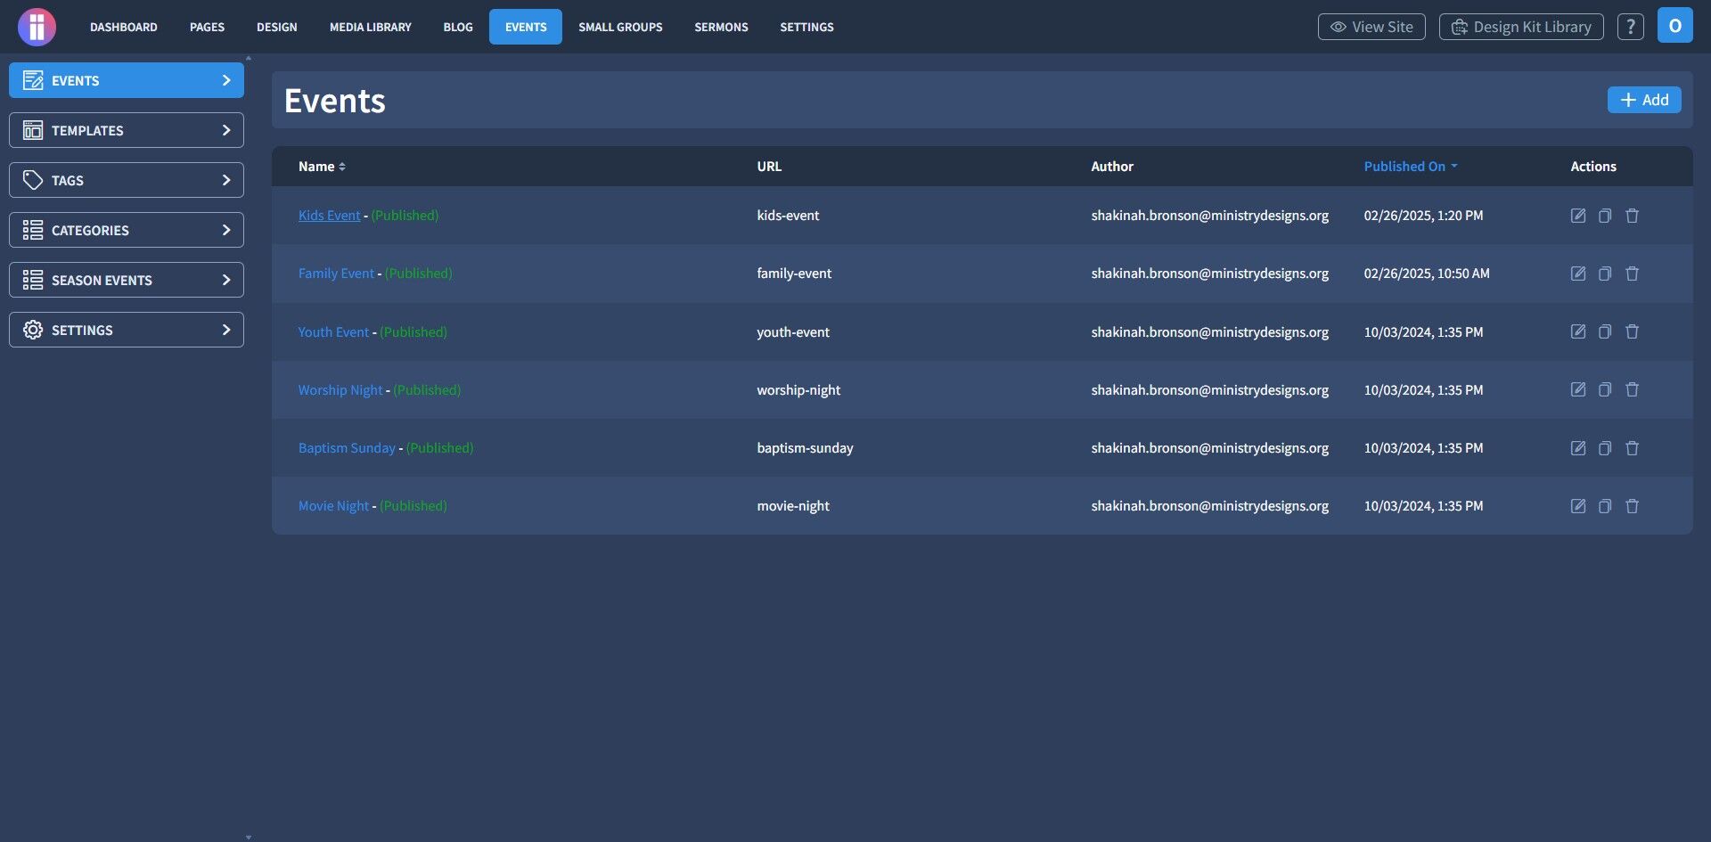Expand the Templates sidebar section
Screen dimensions: 1711x842
pos(127,130)
